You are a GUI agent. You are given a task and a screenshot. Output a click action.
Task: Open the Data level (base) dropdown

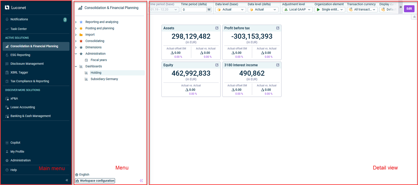tap(230, 10)
